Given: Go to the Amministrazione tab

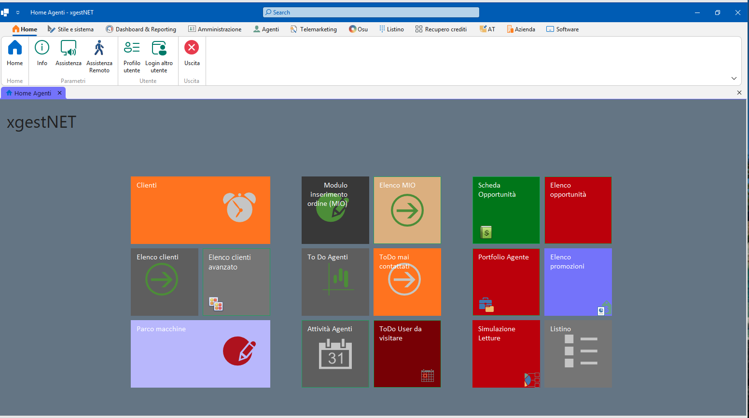Looking at the screenshot, I should point(215,29).
